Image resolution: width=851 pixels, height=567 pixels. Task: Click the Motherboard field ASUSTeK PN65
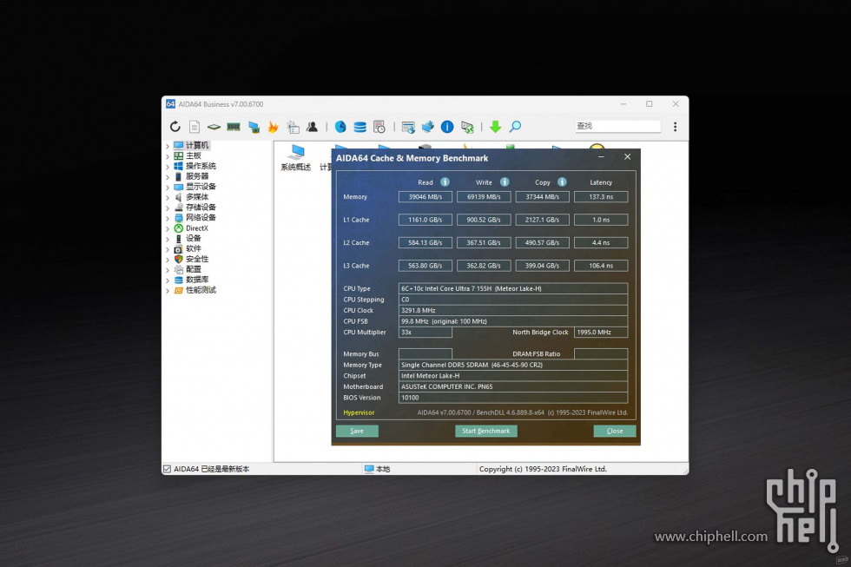coord(513,387)
